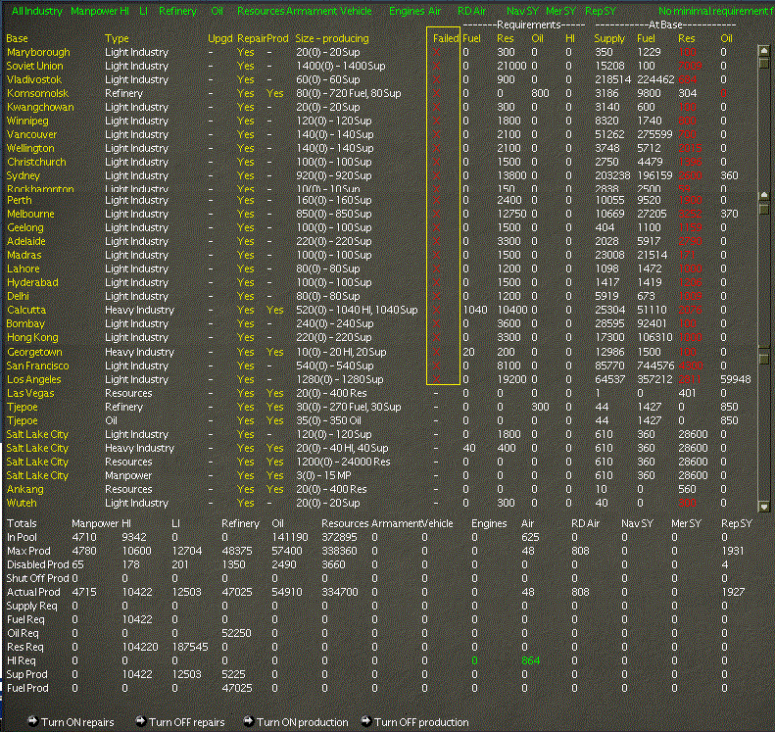Open the Vancouver base
The width and height of the screenshot is (775, 732).
31,134
